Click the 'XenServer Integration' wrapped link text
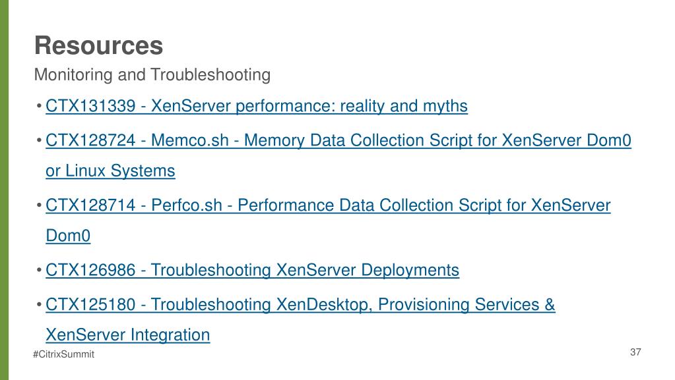 [x=128, y=335]
